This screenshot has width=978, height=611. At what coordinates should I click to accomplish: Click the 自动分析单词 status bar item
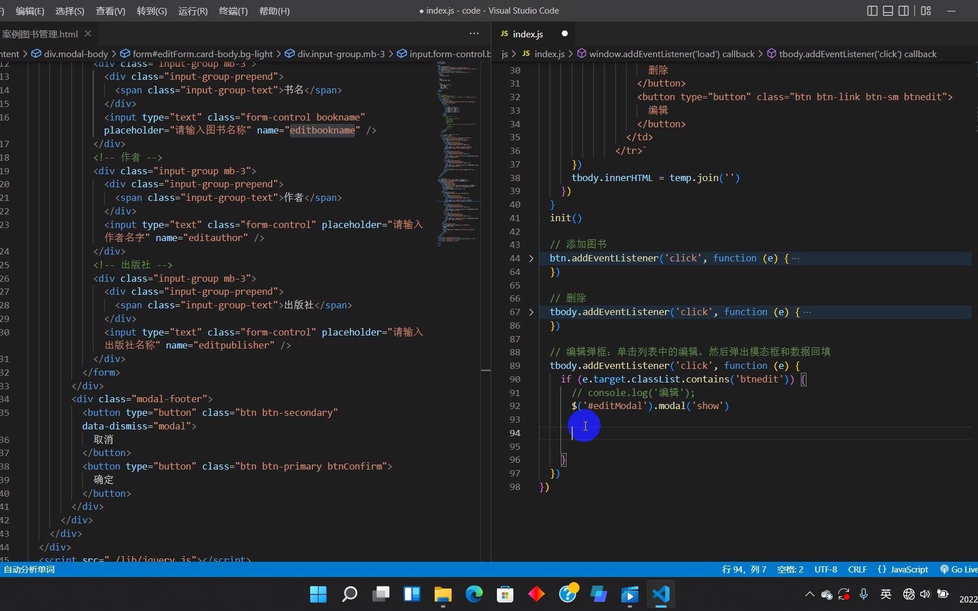[x=29, y=569]
